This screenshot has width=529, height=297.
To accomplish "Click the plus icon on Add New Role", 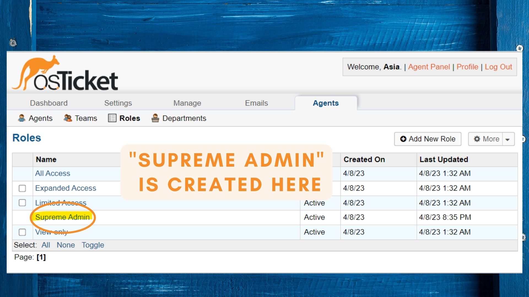I will pyautogui.click(x=403, y=139).
